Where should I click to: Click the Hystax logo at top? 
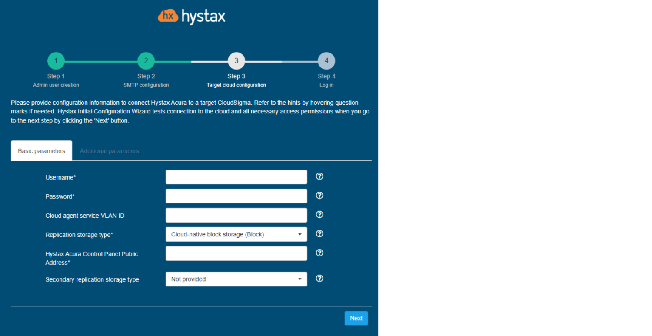[191, 17]
